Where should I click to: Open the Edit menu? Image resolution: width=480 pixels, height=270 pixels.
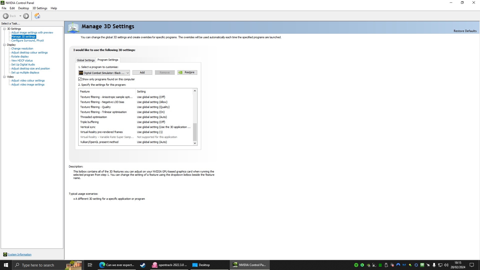pyautogui.click(x=12, y=8)
